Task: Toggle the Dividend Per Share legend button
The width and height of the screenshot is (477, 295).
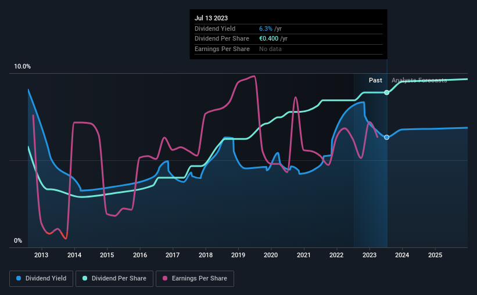Action: 114,279
